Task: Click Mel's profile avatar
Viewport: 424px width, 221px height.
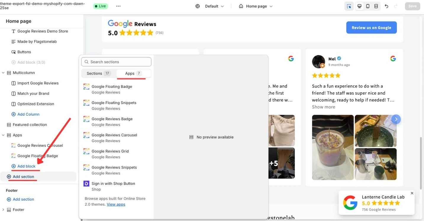Action: [319, 62]
